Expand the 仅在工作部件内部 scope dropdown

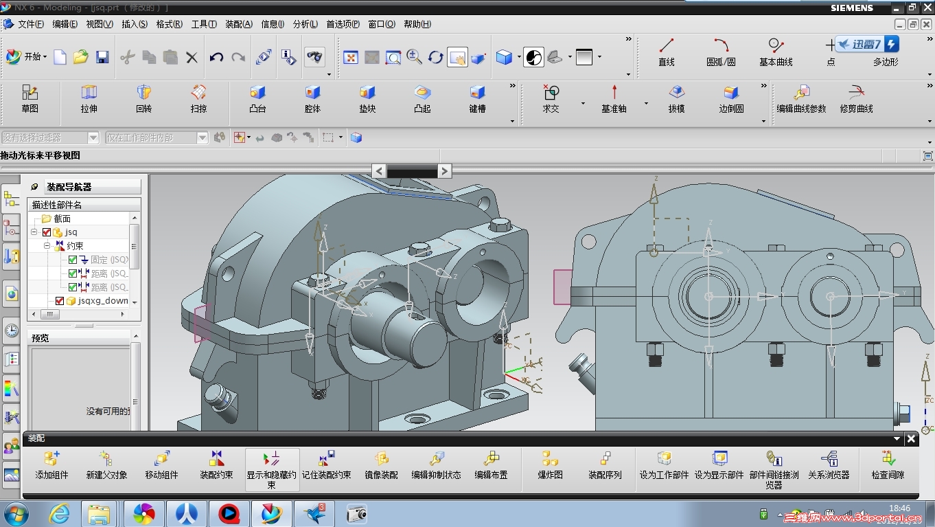point(203,138)
